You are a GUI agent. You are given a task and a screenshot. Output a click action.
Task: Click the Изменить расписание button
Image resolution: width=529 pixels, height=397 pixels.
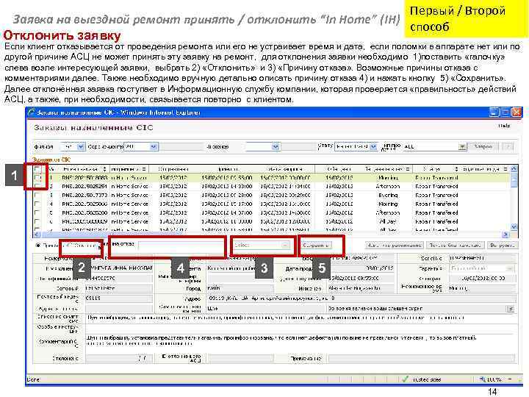pos(395,246)
